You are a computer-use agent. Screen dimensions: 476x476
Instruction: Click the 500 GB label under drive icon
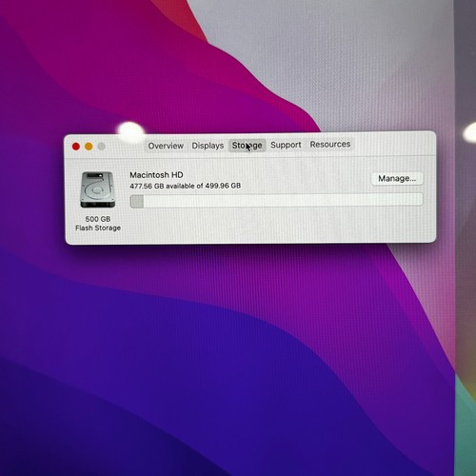click(98, 219)
